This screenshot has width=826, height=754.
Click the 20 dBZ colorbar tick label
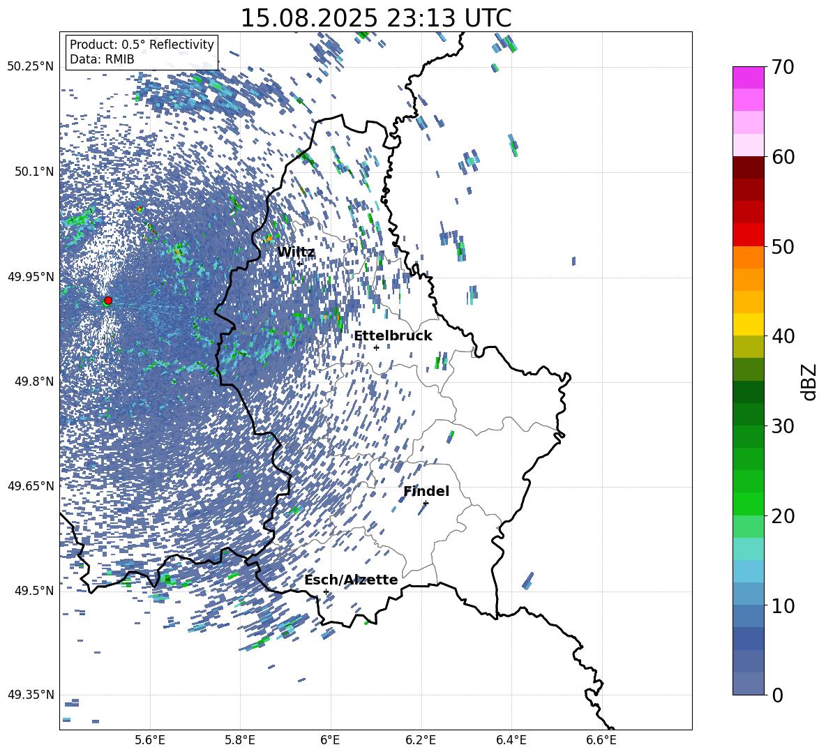(x=783, y=515)
